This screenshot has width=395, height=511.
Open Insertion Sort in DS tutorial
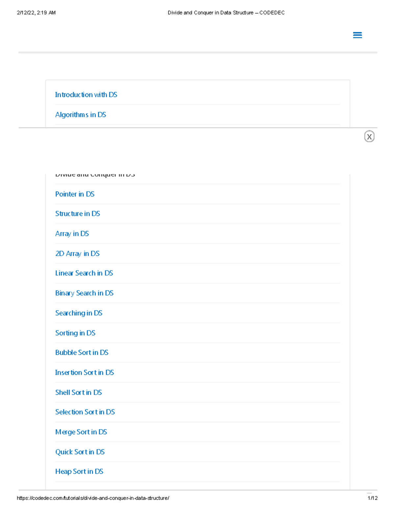(x=84, y=372)
